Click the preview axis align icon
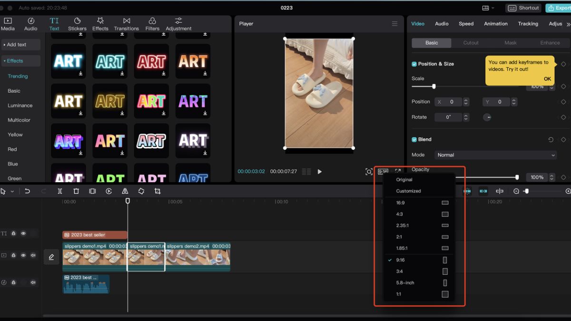This screenshot has height=321, width=571. (500, 191)
